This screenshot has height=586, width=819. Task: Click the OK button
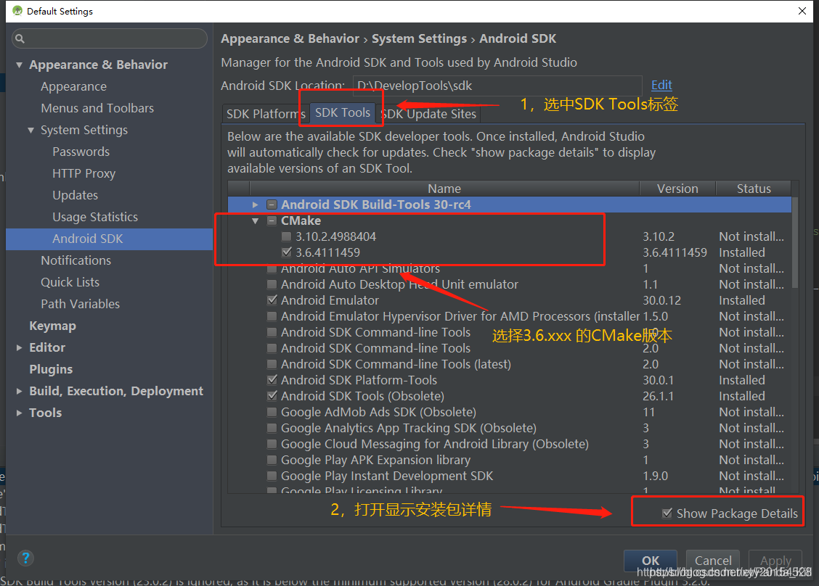pyautogui.click(x=651, y=561)
